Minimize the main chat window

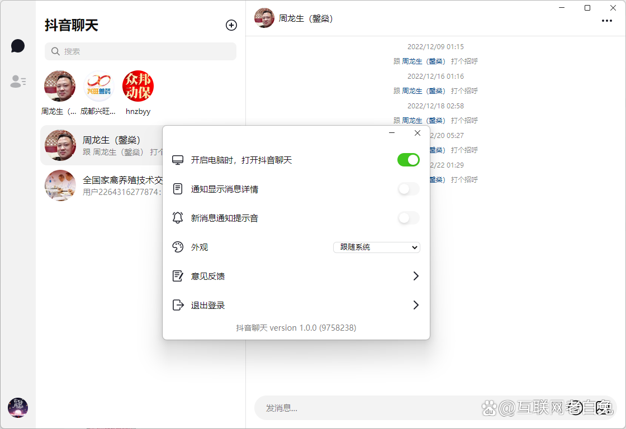pos(562,8)
